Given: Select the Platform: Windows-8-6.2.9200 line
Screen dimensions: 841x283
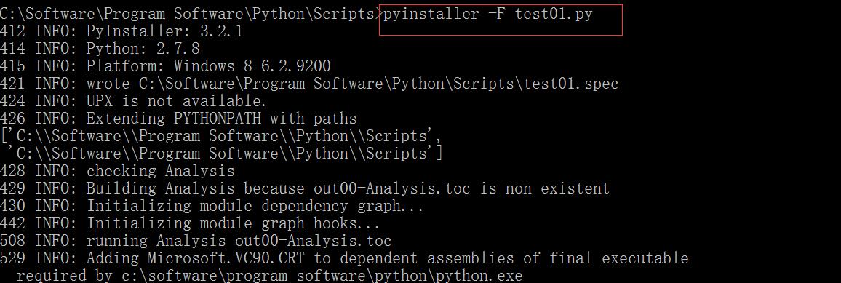Looking at the screenshot, I should pyautogui.click(x=165, y=66).
